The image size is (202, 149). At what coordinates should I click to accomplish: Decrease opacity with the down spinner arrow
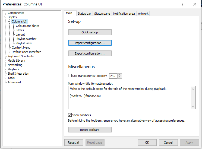point(119,77)
